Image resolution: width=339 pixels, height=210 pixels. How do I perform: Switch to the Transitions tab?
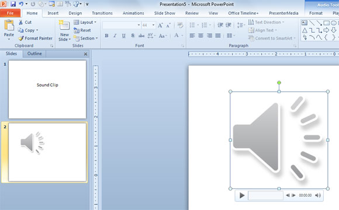pos(102,13)
